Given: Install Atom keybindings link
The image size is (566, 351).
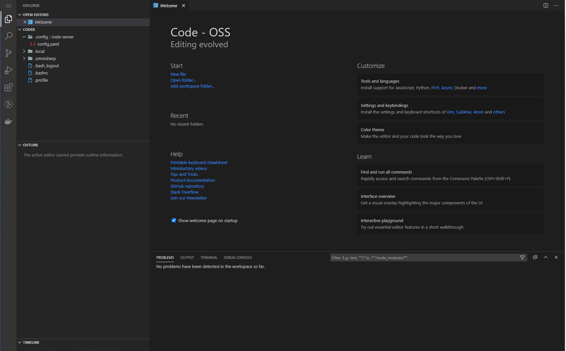Looking at the screenshot, I should (478, 112).
